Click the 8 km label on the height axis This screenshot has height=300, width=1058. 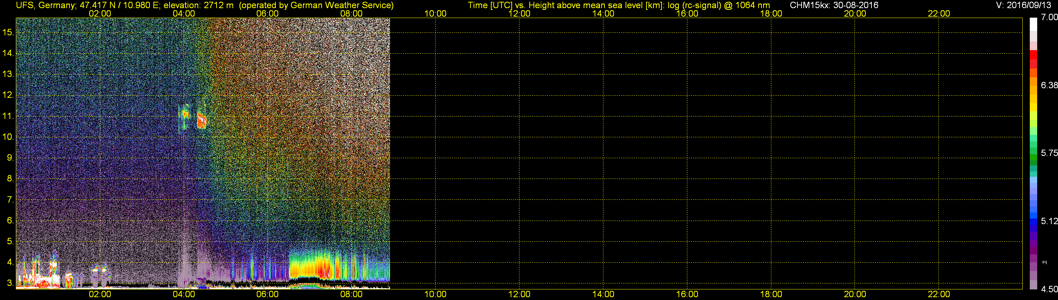point(10,178)
